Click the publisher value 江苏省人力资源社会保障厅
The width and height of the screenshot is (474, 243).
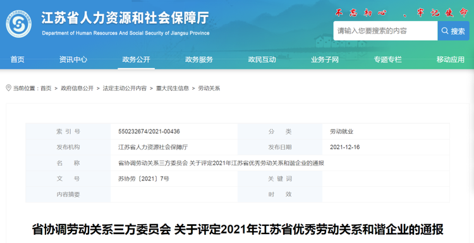pyautogui.click(x=153, y=147)
